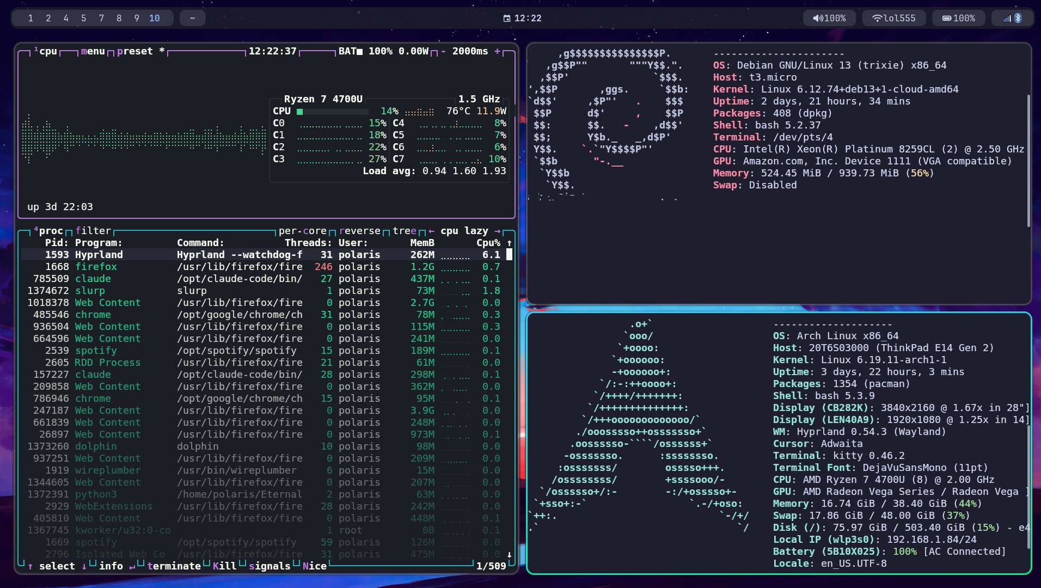
Task: Click select down arrow in btop footer
Action: pyautogui.click(x=84, y=566)
